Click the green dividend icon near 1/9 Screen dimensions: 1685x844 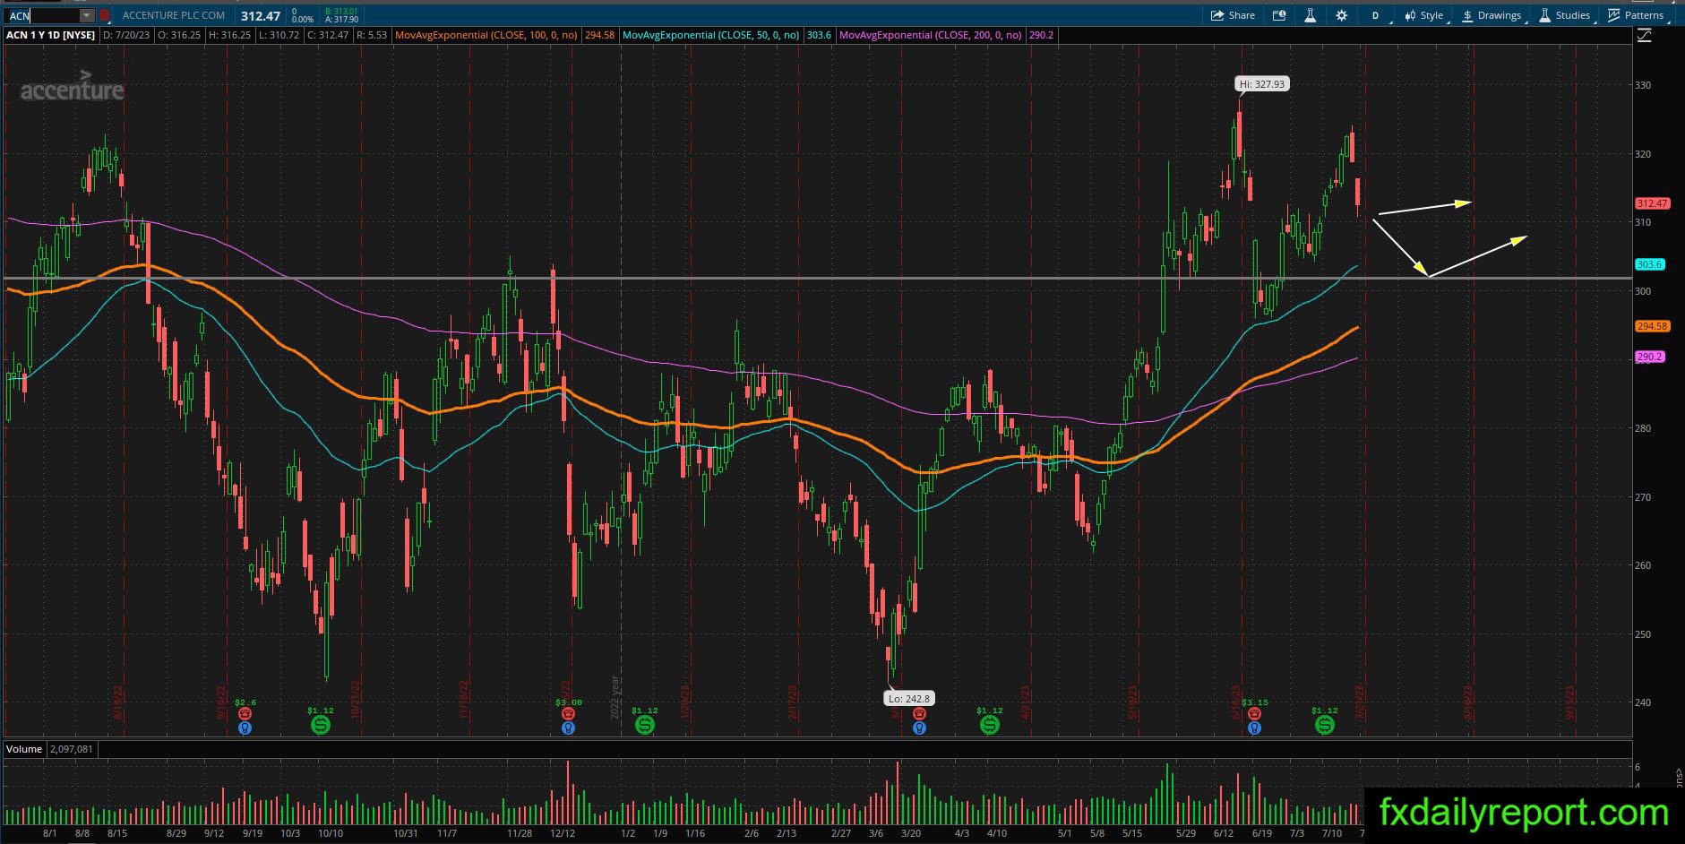pyautogui.click(x=644, y=725)
